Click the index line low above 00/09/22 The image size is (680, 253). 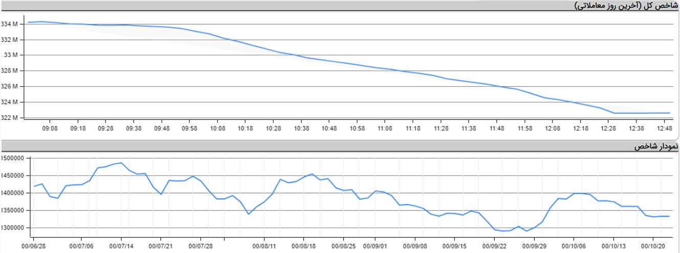pyautogui.click(x=503, y=231)
